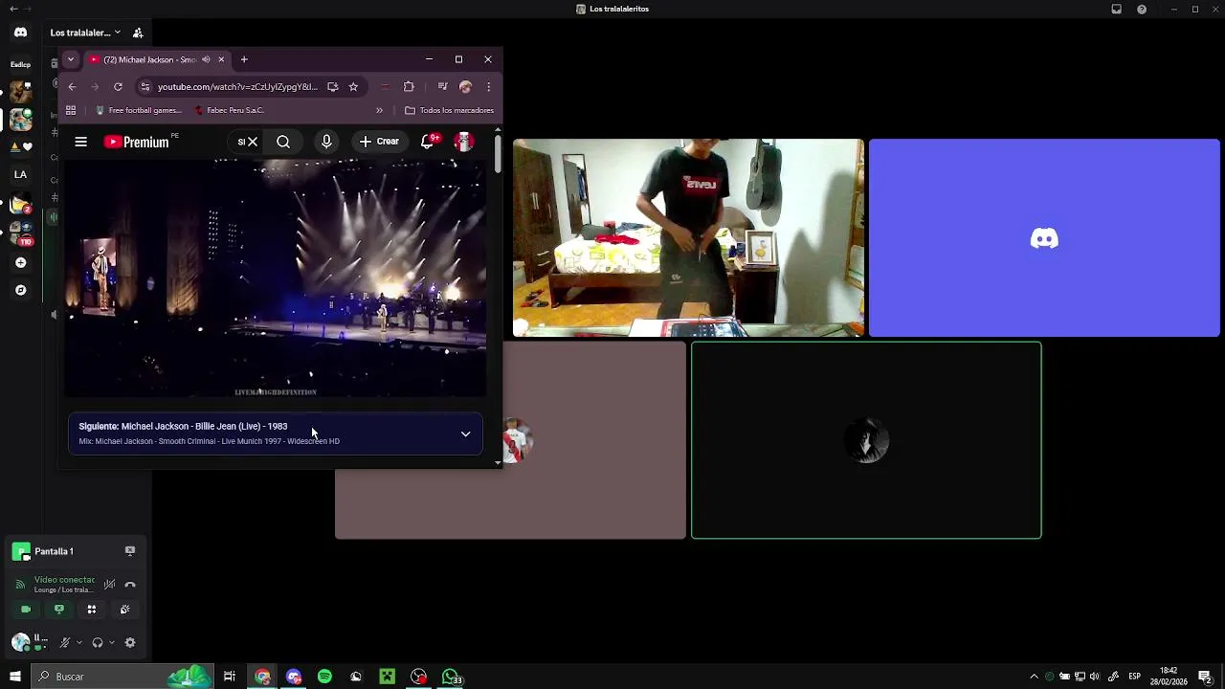Click the Michael Jackson video player
This screenshot has height=689, width=1225.
(276, 278)
